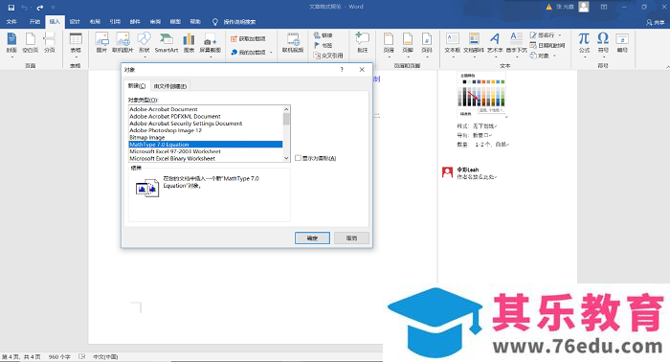Switch to the Help (帮助) ribbon tab

pos(195,22)
